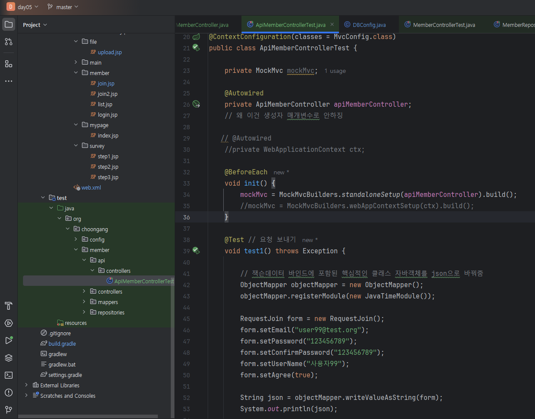Expand the Project view selector dropdown
This screenshot has height=419, width=535.
35,25
